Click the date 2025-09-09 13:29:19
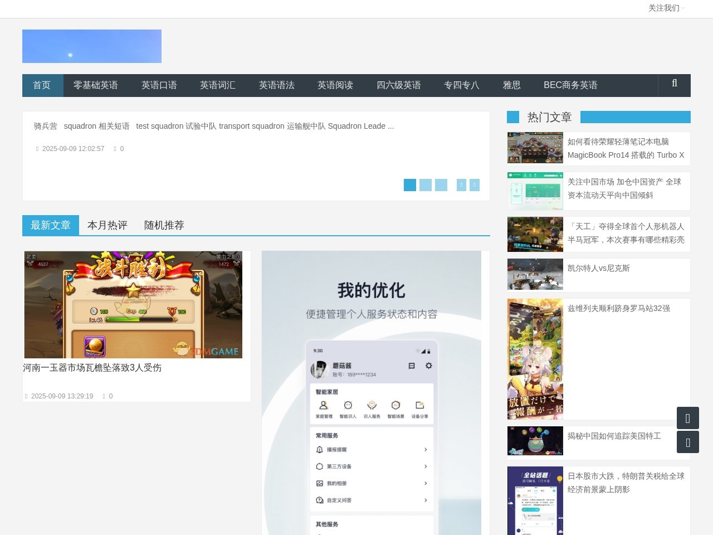 pos(62,396)
